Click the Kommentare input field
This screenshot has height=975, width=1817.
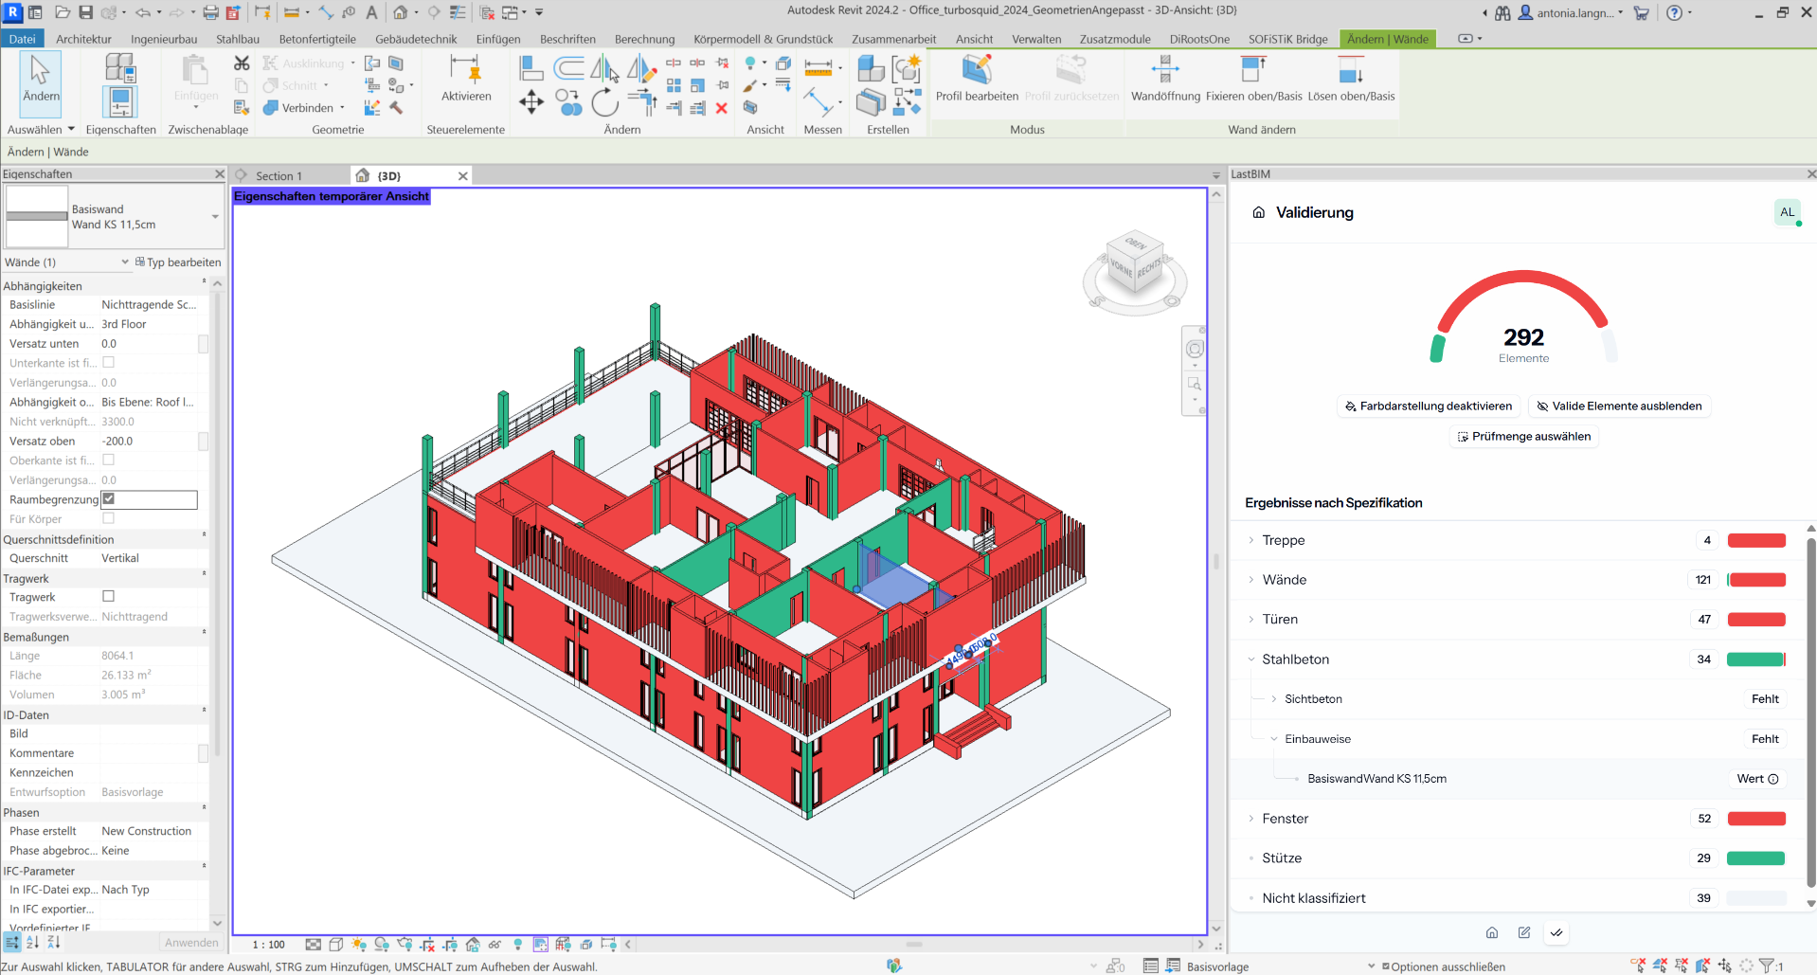148,753
